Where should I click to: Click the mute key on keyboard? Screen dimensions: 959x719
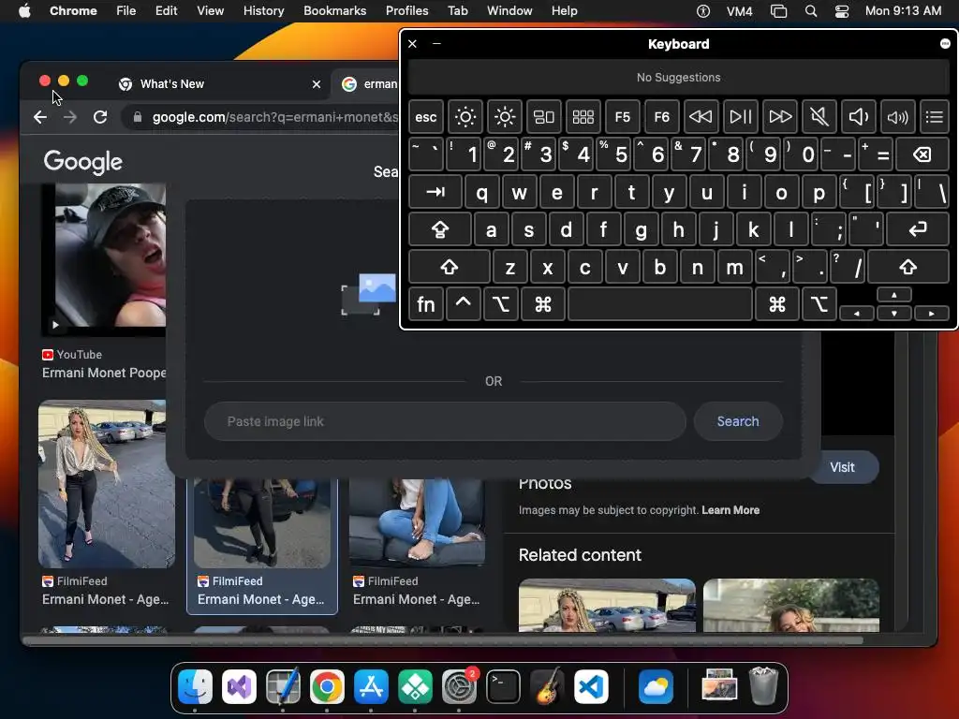819,117
